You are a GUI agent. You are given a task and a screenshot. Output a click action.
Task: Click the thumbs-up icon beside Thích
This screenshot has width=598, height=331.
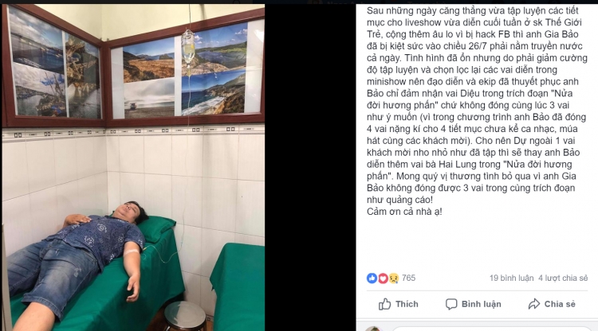point(385,304)
